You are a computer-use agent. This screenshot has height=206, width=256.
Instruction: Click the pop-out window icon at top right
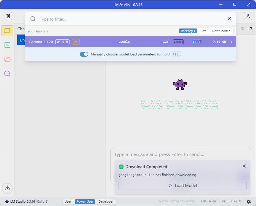point(250,29)
